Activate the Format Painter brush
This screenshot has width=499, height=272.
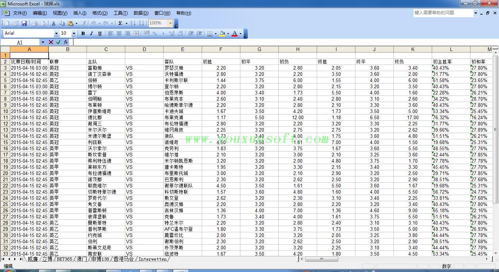pyautogui.click(x=83, y=23)
